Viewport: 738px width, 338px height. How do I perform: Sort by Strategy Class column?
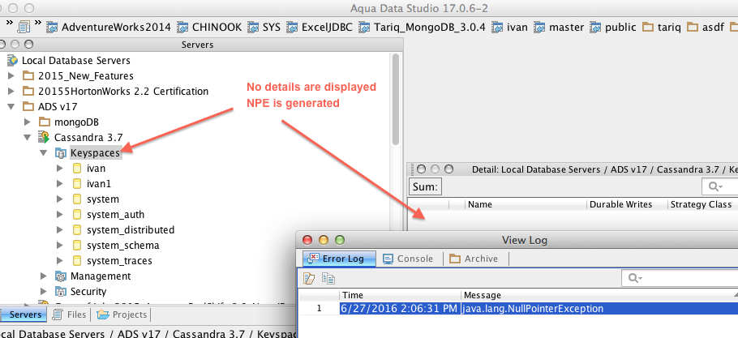[x=702, y=204]
